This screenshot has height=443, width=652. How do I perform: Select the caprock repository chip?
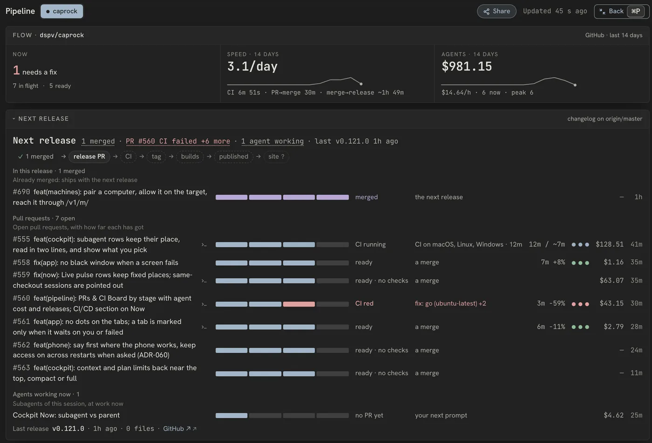pos(61,11)
